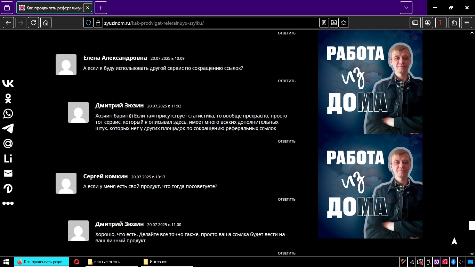Open the Firefox account profile icon
Viewport: 475px width, 267px height.
428,23
